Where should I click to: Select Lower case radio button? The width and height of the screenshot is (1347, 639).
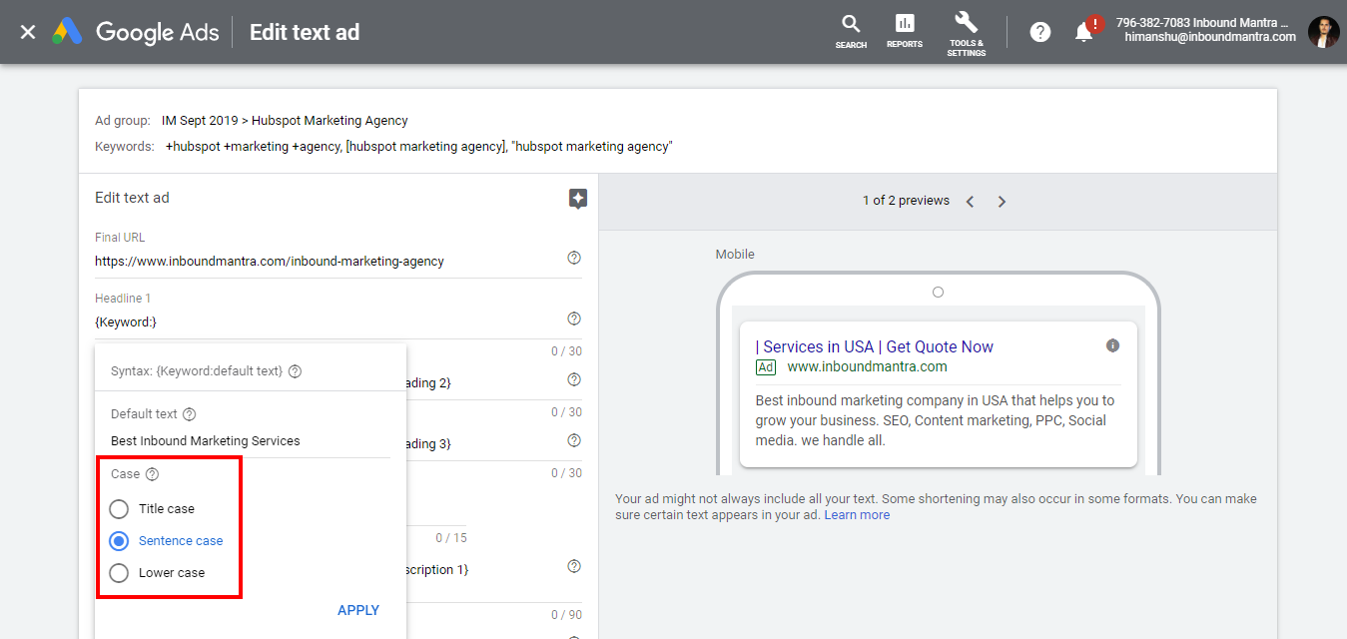[x=119, y=573]
